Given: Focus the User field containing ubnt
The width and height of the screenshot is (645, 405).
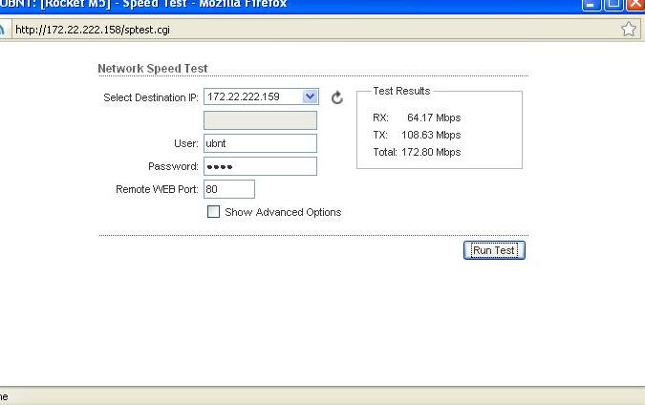Looking at the screenshot, I should [x=260, y=143].
